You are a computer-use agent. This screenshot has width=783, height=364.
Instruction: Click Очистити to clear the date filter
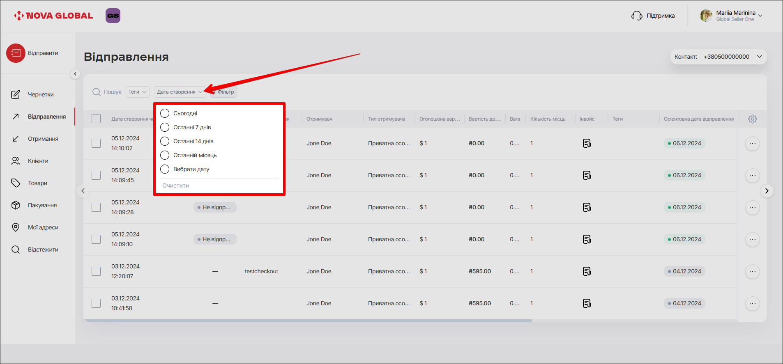(x=176, y=185)
